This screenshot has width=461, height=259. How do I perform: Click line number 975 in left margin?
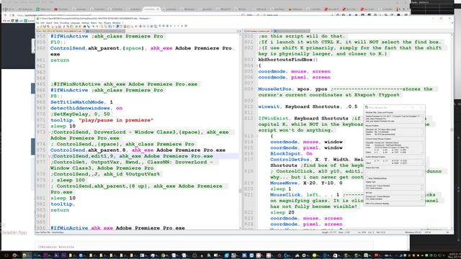[x=41, y=150]
